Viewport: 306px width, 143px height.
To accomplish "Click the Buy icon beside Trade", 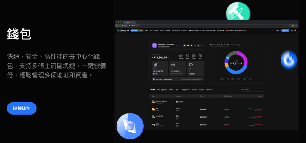I will [200, 56].
